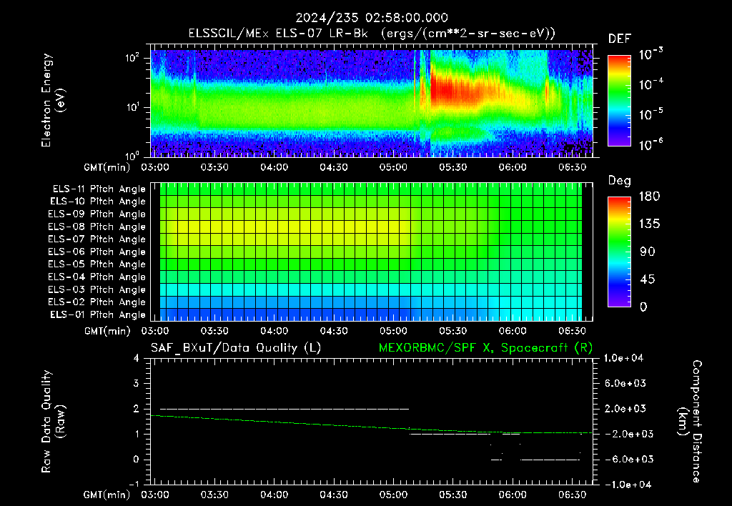Select the ELS-02 Pitch Angle row label
The image size is (732, 506).
click(x=97, y=302)
